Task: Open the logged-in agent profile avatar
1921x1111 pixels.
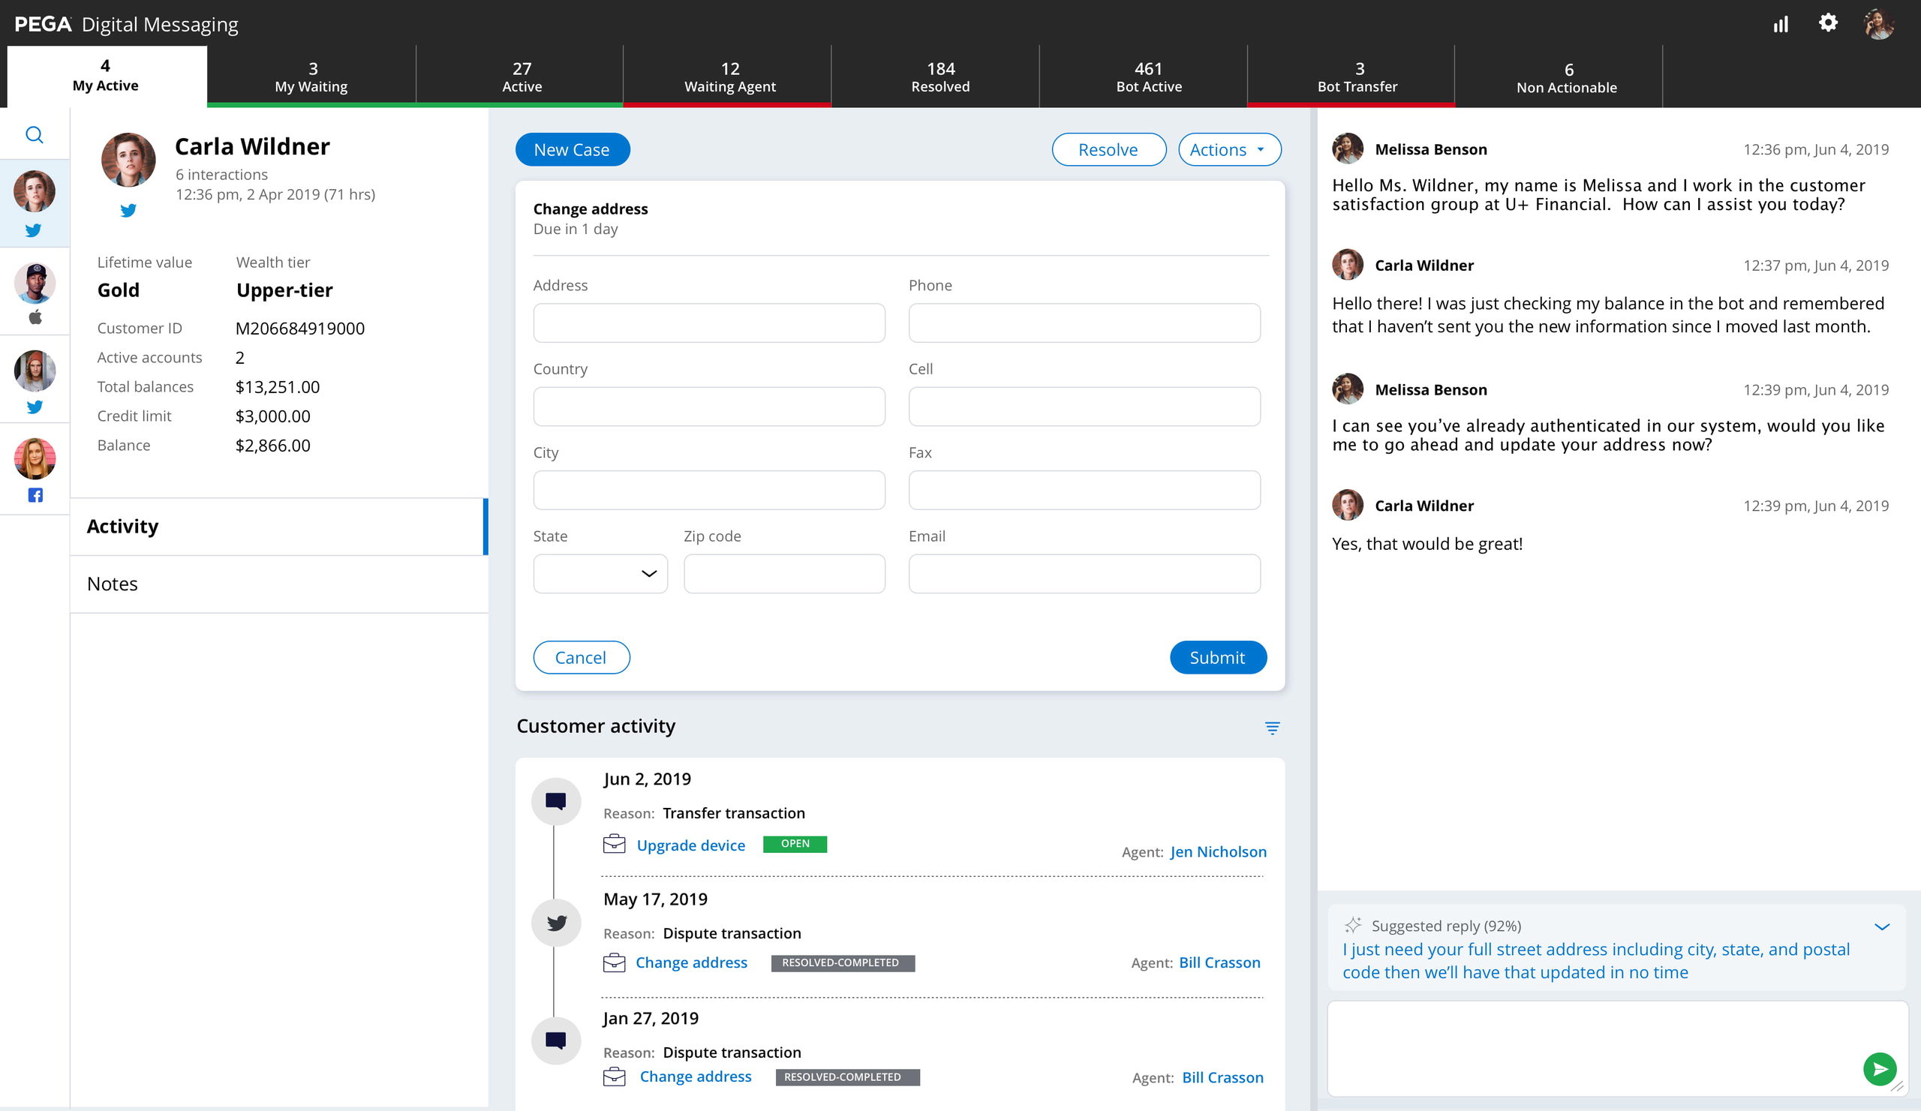Action: [x=1878, y=25]
